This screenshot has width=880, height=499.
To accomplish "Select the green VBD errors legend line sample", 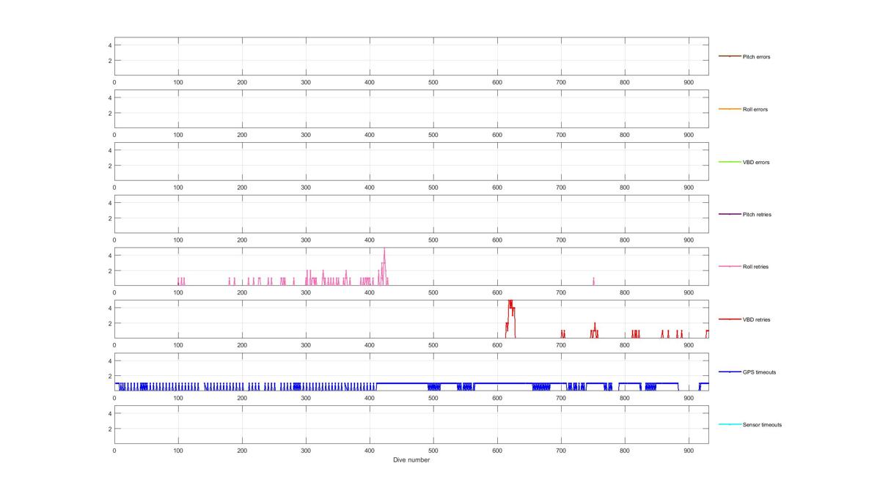I will [730, 162].
